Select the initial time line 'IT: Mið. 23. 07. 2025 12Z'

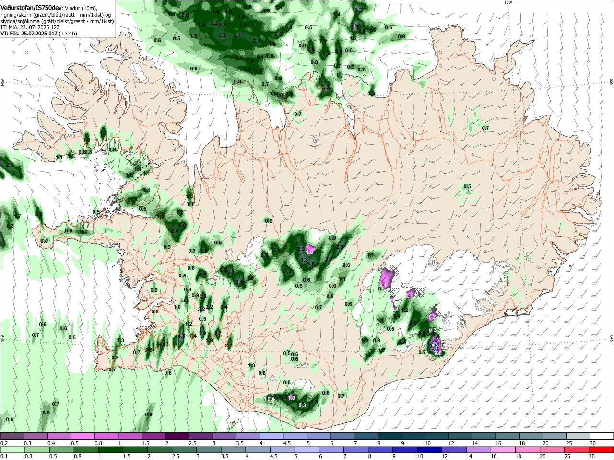point(30,27)
